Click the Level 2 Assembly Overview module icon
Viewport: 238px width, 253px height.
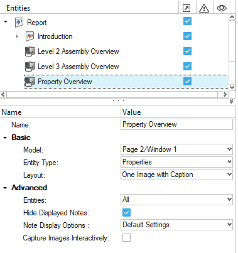point(30,51)
